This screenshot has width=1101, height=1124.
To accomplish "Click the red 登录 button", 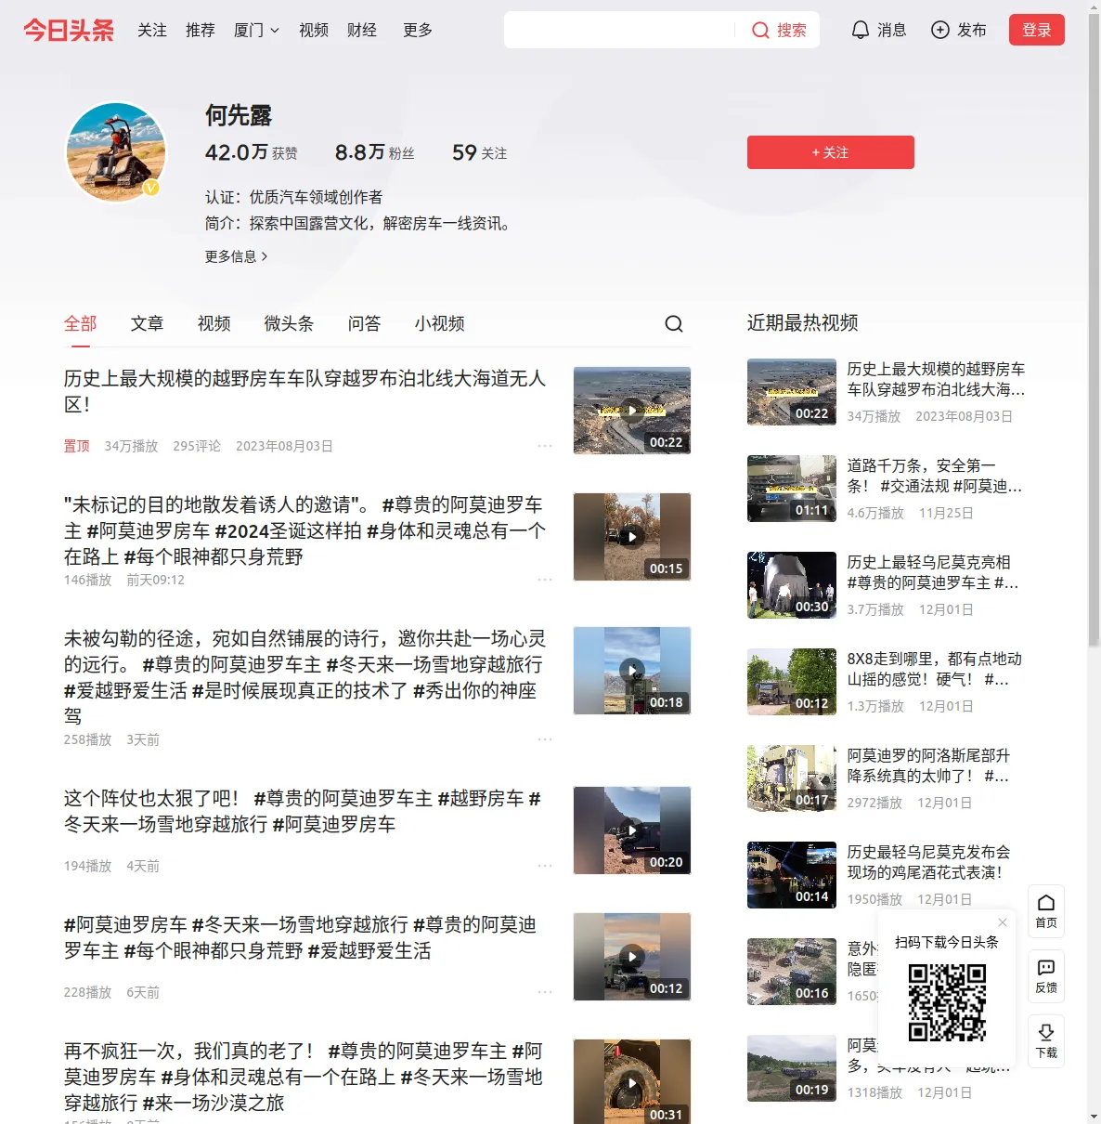I will point(1037,30).
